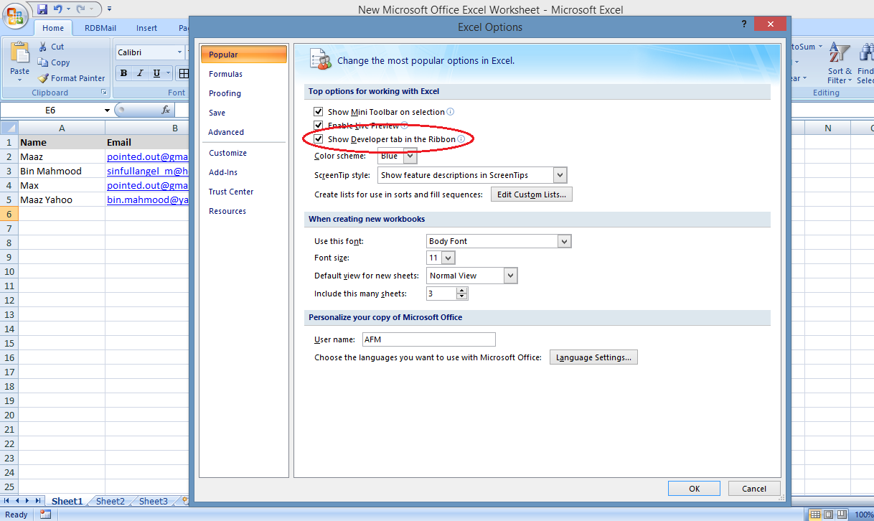Viewport: 874px width, 521px height.
Task: Expand the Name Box dropdown arrow
Action: coord(107,111)
